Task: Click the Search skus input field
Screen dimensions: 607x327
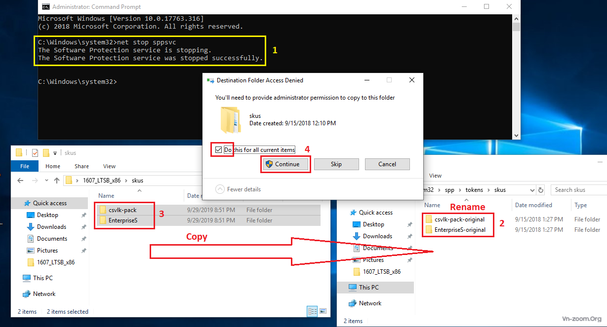Action: 578,190
